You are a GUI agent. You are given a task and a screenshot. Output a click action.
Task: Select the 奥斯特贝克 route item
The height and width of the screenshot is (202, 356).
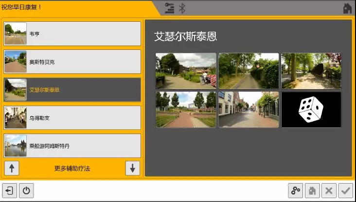[x=72, y=62]
